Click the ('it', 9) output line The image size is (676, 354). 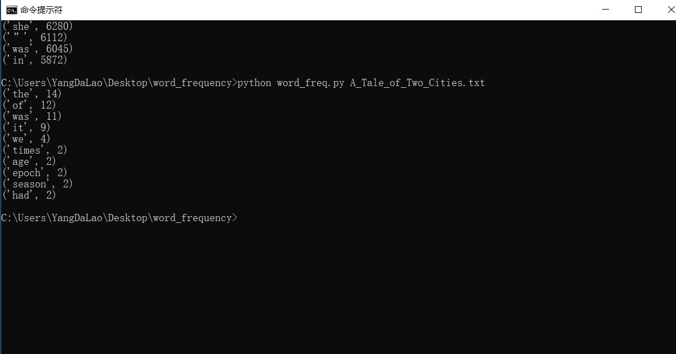(26, 128)
